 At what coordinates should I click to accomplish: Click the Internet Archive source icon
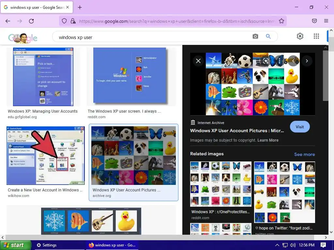193,122
